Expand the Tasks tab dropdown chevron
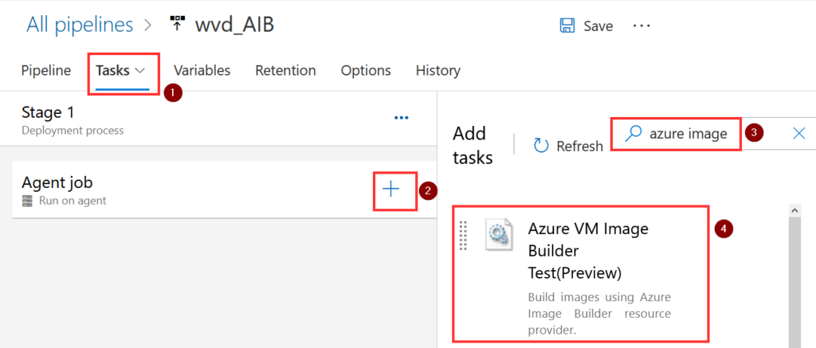The height and width of the screenshot is (348, 816). pyautogui.click(x=140, y=70)
